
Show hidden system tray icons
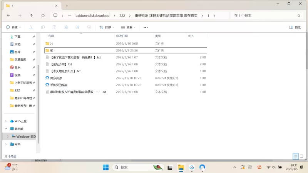(x=235, y=167)
